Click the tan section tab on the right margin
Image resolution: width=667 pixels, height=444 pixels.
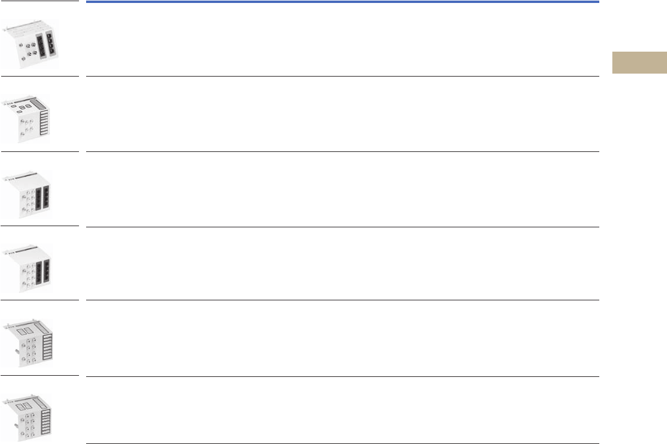(x=639, y=63)
